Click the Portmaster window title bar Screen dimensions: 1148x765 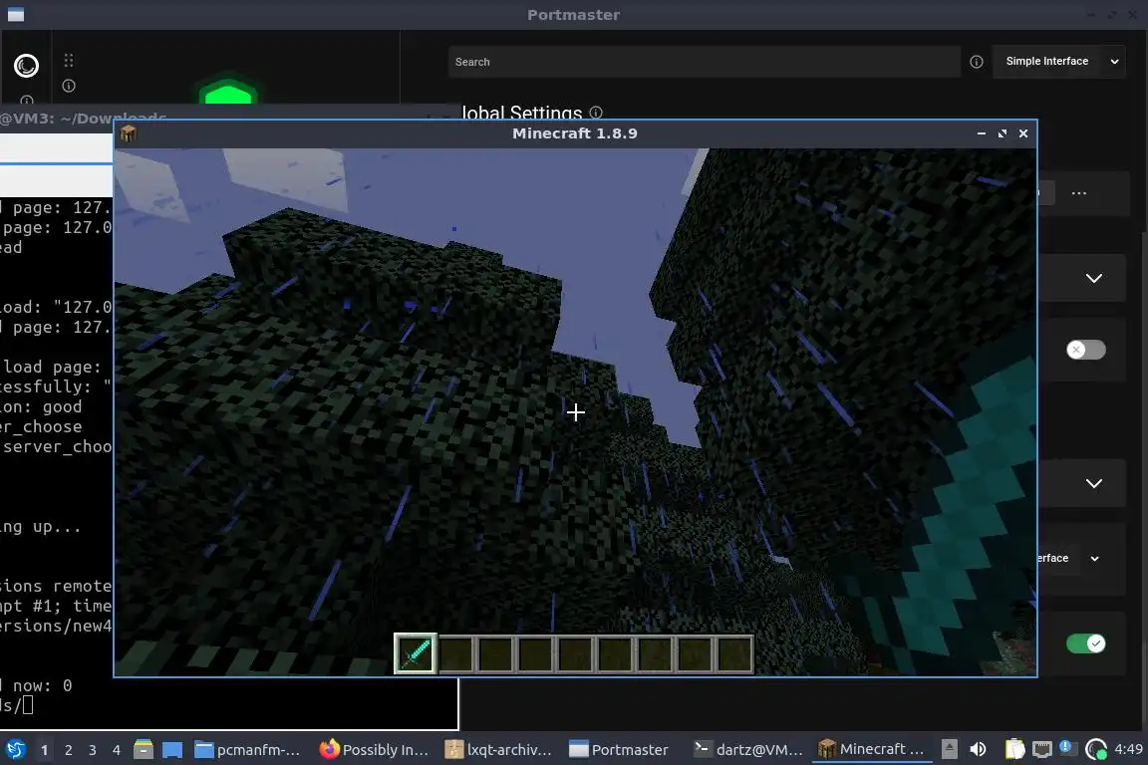574,15
